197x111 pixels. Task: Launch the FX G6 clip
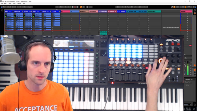pyautogui.click(x=53, y=14)
